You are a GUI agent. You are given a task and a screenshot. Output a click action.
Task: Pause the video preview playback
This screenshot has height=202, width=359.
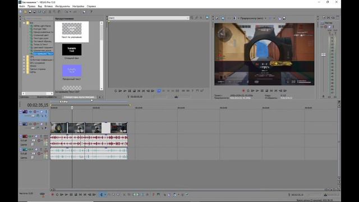coord(262,91)
